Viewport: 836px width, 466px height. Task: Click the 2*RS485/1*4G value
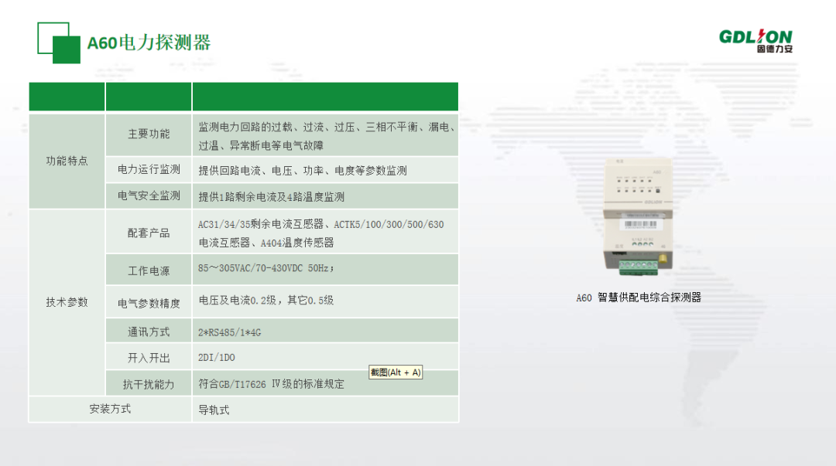(229, 332)
